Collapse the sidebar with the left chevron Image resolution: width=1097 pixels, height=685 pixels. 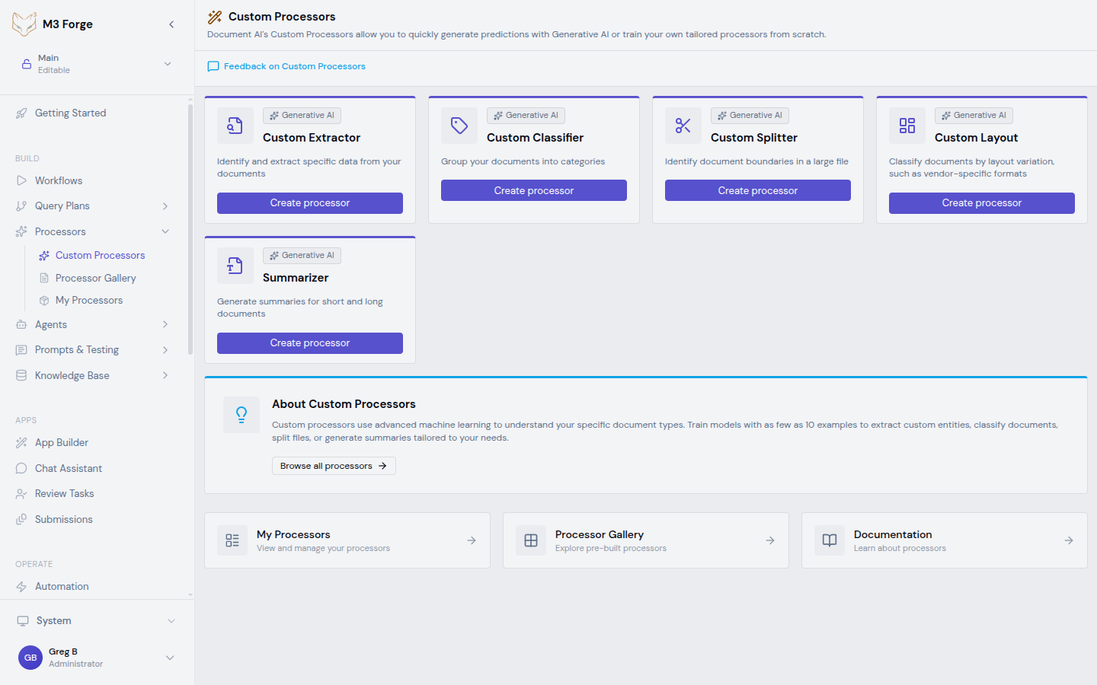coord(171,24)
